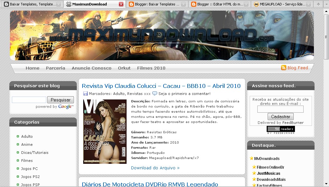Switch to Baixar Templates, Template tab

pyautogui.click(x=32, y=4)
